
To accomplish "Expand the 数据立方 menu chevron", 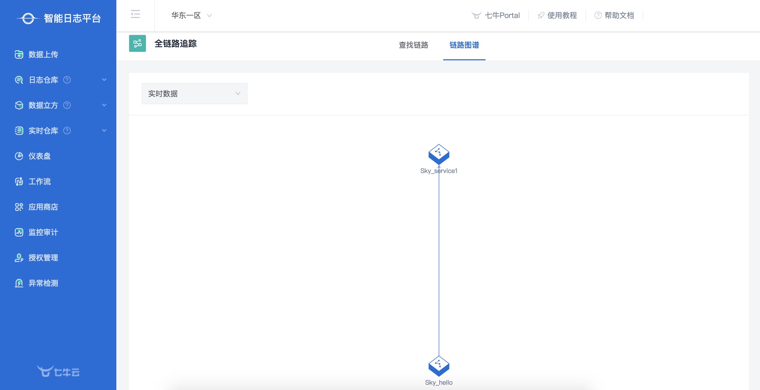I will click(x=104, y=105).
